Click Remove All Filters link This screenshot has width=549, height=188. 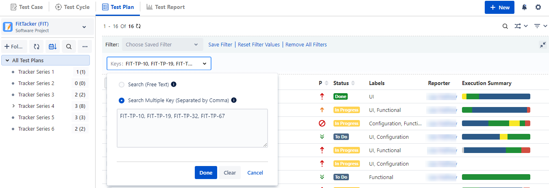coord(306,45)
